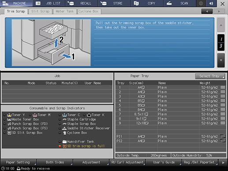Select Tray 3 A3 row

tap(171, 97)
